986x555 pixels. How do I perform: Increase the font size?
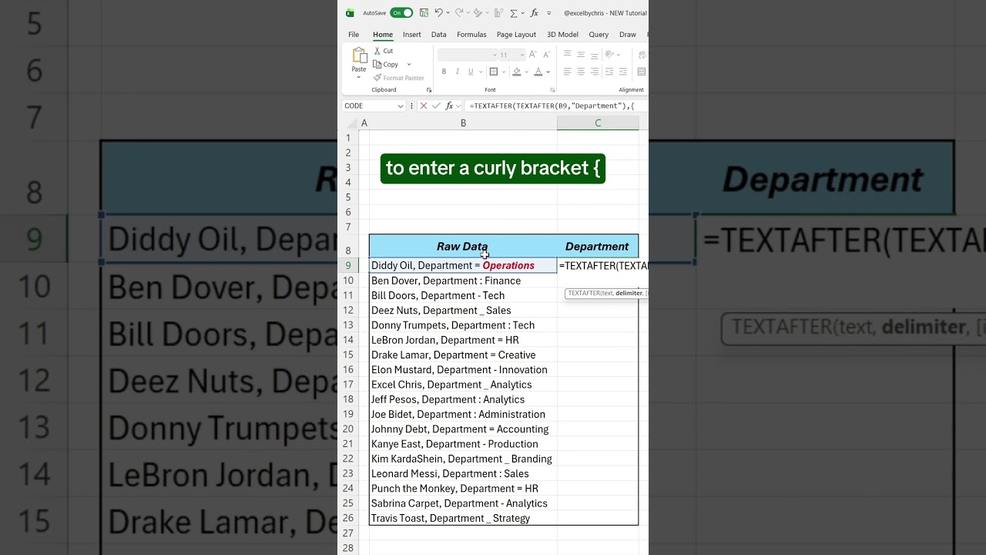533,55
